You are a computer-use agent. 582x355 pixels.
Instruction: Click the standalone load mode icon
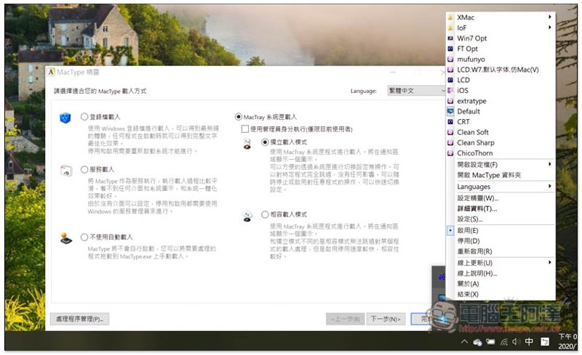tap(248, 143)
